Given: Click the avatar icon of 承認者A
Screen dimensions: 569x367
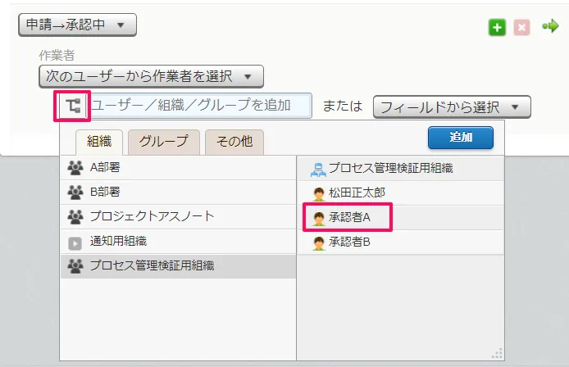Looking at the screenshot, I should pyautogui.click(x=319, y=219).
